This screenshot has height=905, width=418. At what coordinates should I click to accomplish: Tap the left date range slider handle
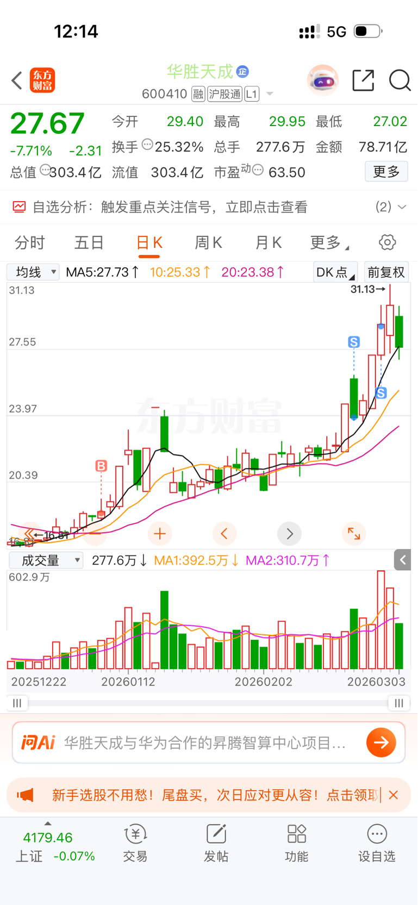coord(17,703)
